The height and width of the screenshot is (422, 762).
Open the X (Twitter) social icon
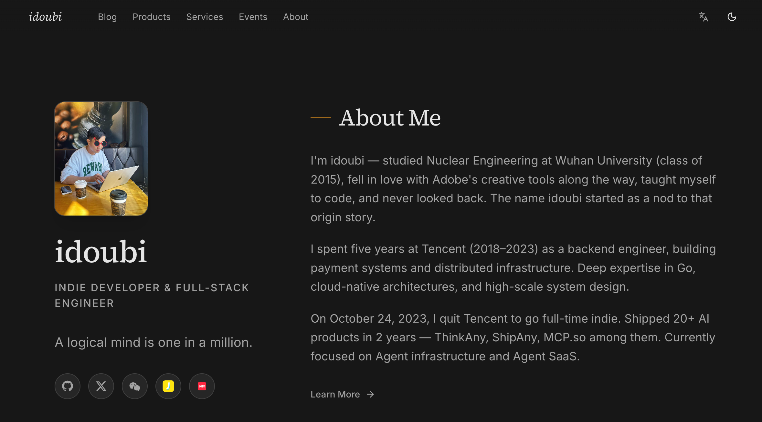[x=101, y=386]
